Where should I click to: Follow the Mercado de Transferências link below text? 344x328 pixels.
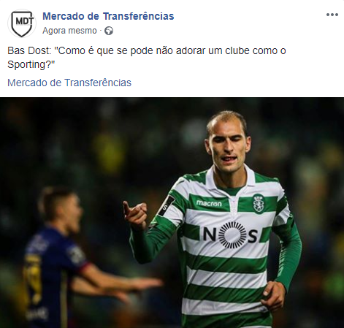click(69, 83)
